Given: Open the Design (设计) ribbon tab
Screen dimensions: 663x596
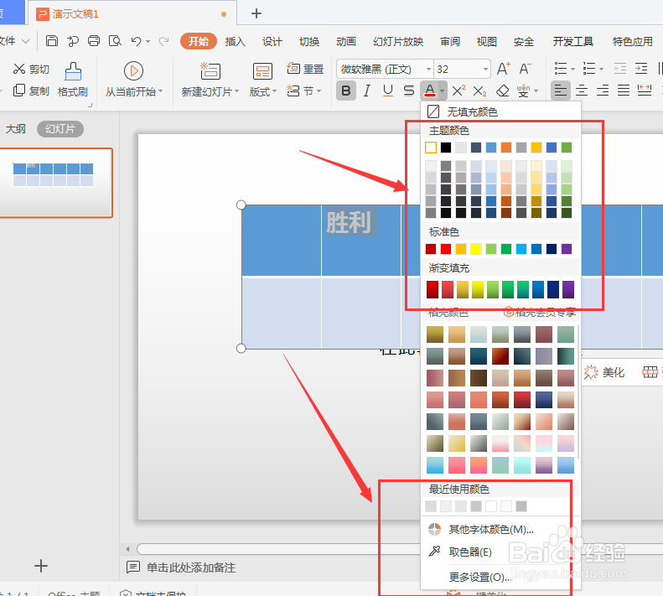Looking at the screenshot, I should point(272,41).
